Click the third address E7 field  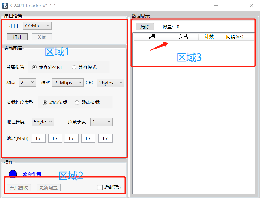click(71, 138)
